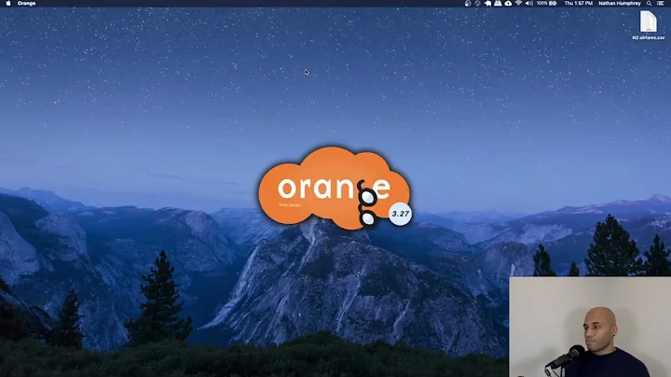Open the Apple menu

pyautogui.click(x=8, y=3)
